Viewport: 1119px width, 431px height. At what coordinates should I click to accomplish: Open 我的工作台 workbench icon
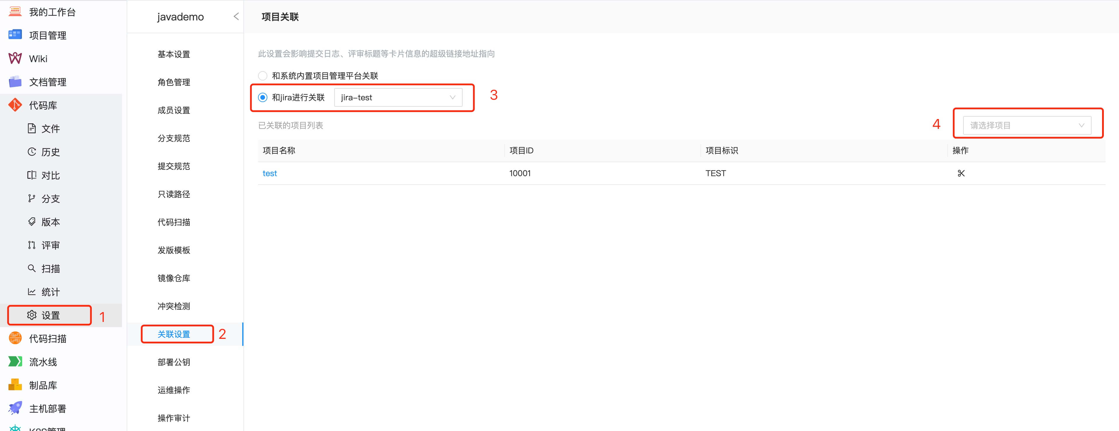pyautogui.click(x=15, y=12)
